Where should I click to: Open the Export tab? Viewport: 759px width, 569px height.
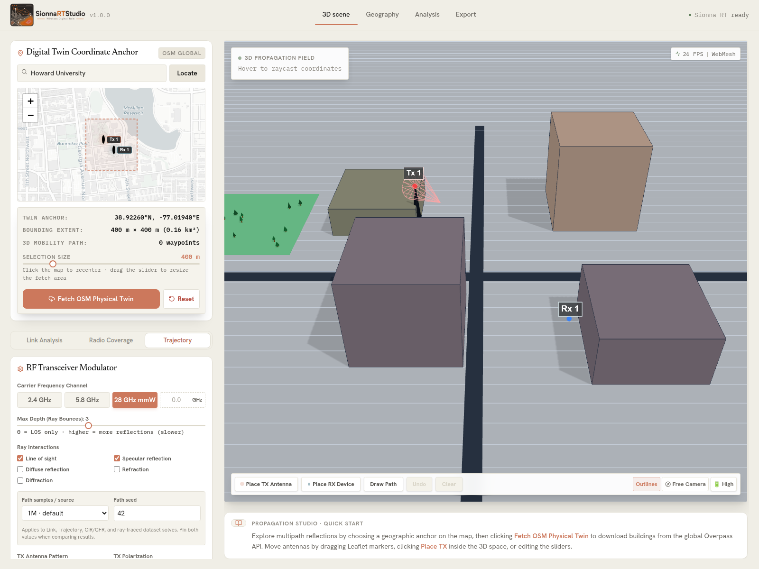[466, 15]
